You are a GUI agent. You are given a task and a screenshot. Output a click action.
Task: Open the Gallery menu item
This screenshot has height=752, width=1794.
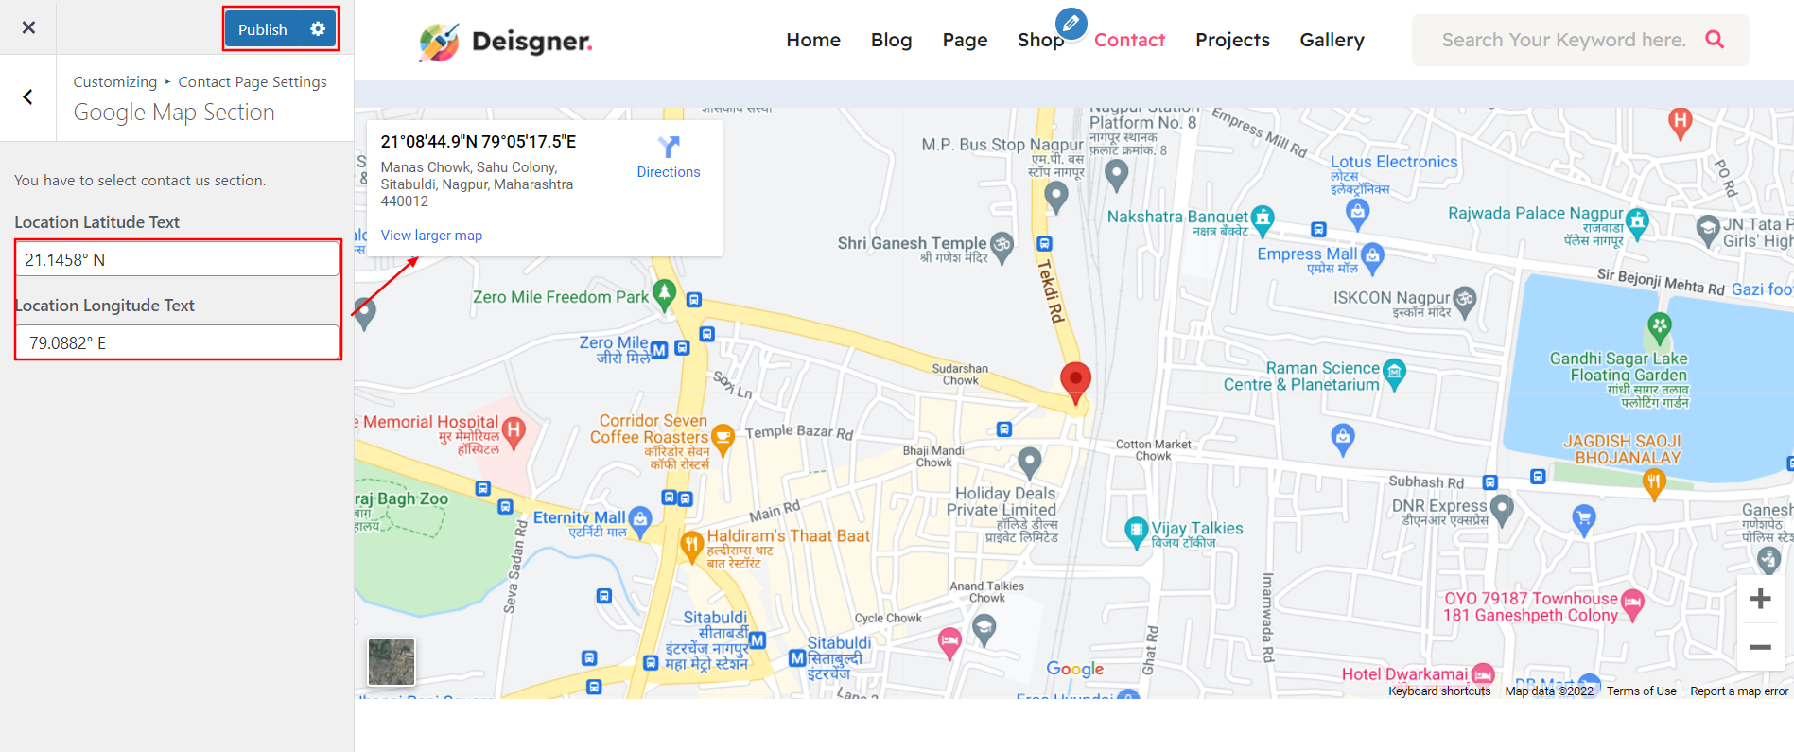[x=1332, y=40]
